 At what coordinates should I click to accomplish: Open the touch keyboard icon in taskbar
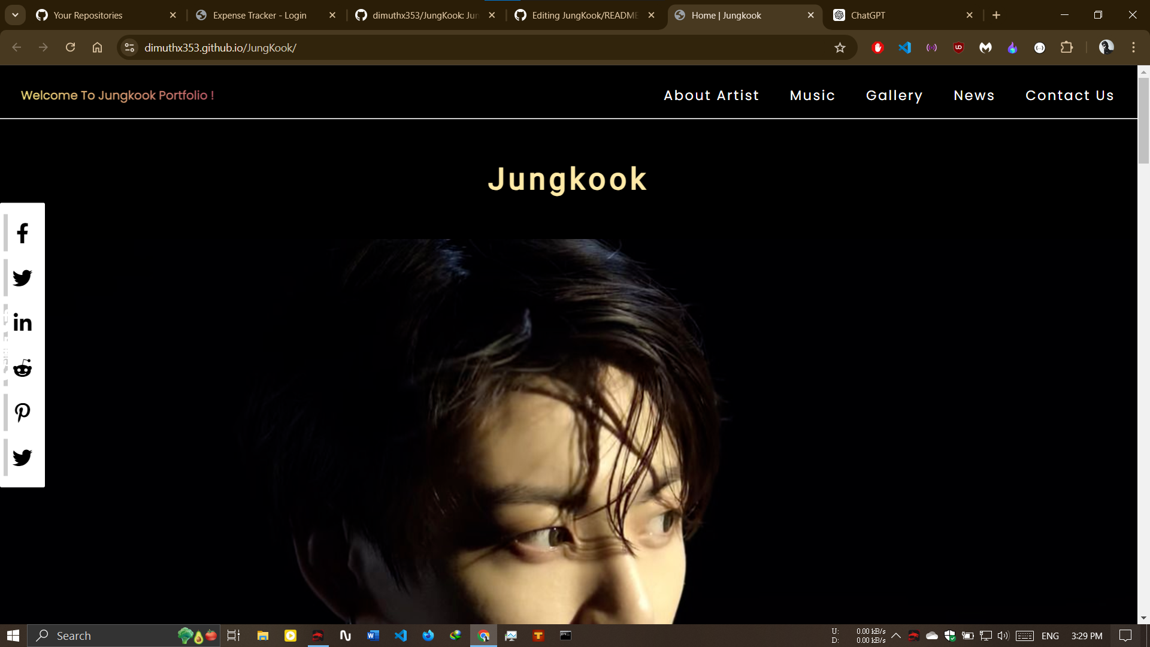pyautogui.click(x=1026, y=636)
